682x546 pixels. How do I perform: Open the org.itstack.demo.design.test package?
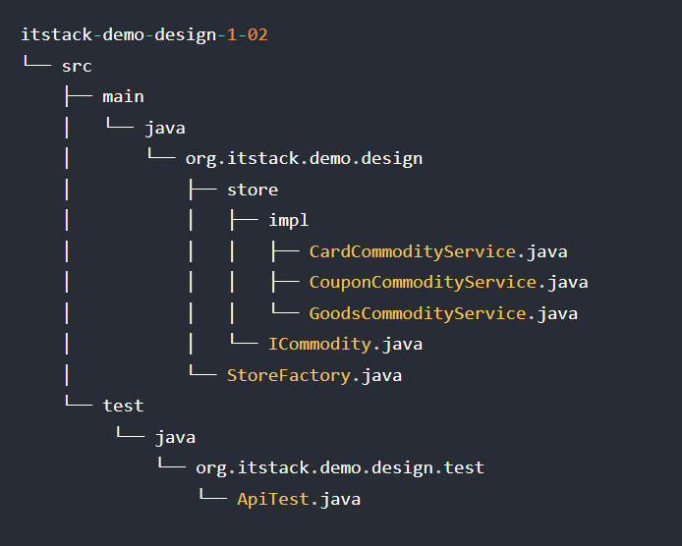339,468
